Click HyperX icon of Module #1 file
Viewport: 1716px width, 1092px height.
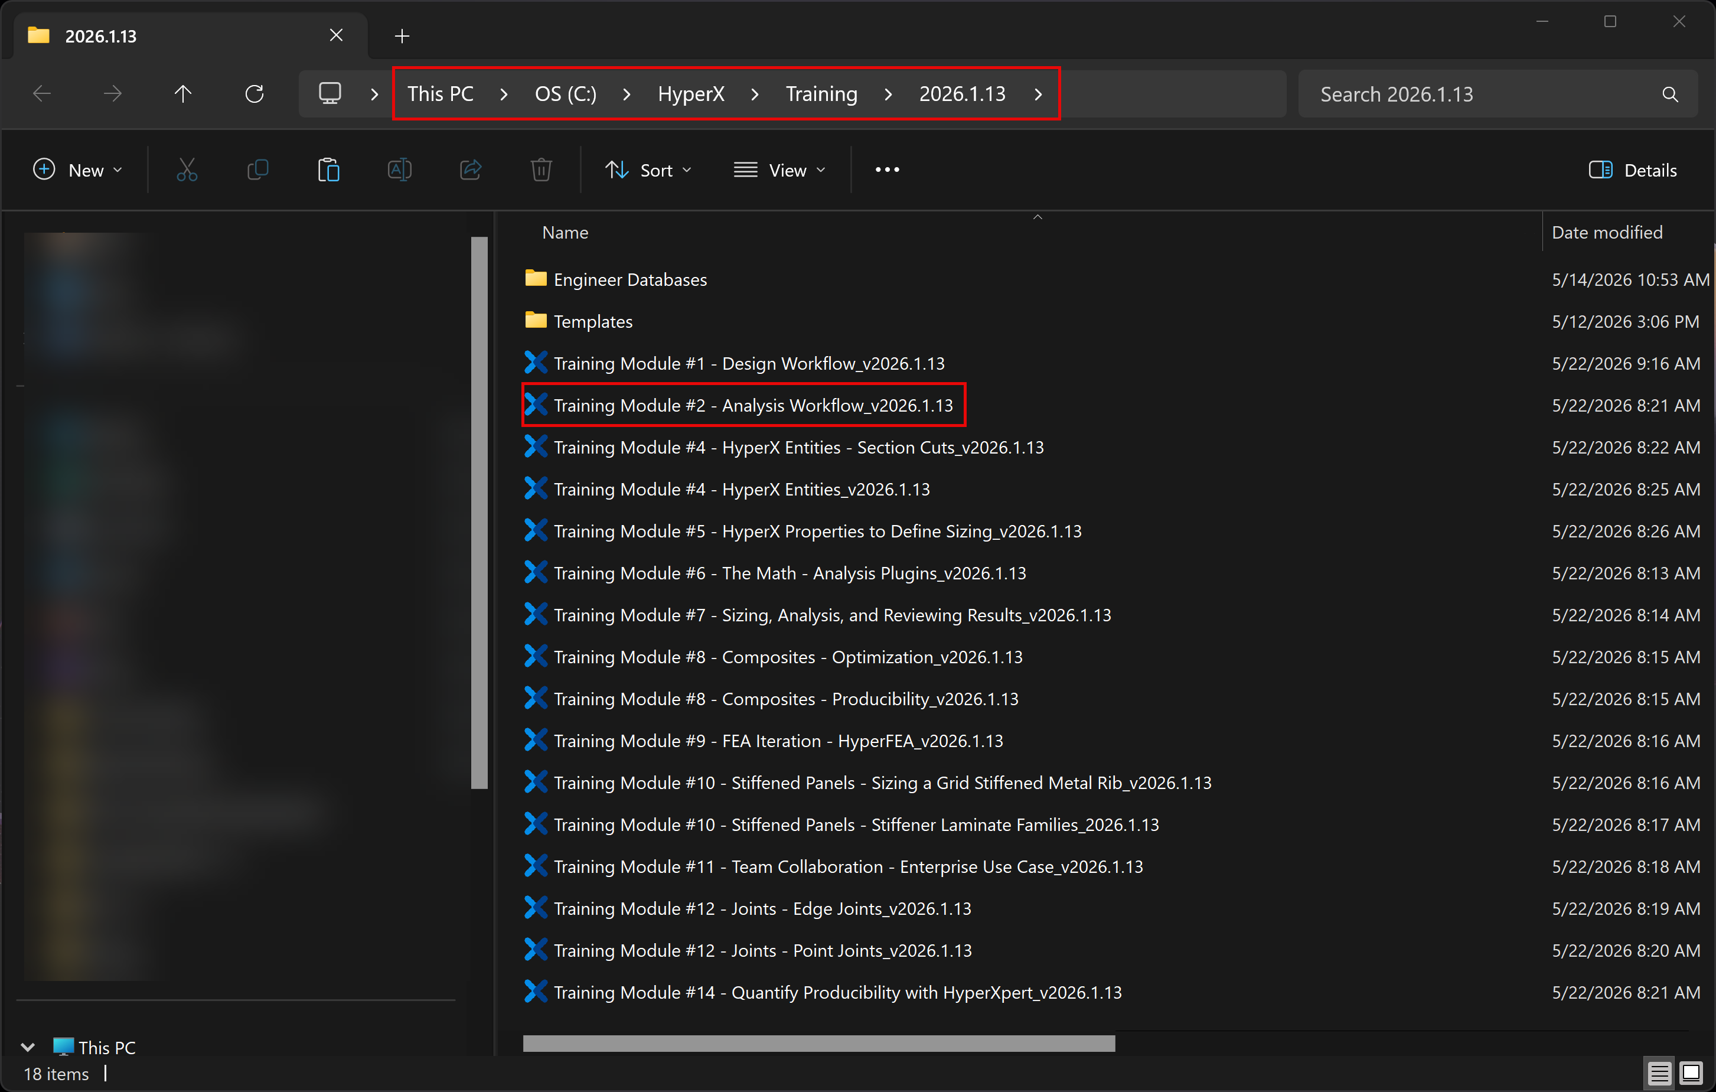click(x=536, y=362)
